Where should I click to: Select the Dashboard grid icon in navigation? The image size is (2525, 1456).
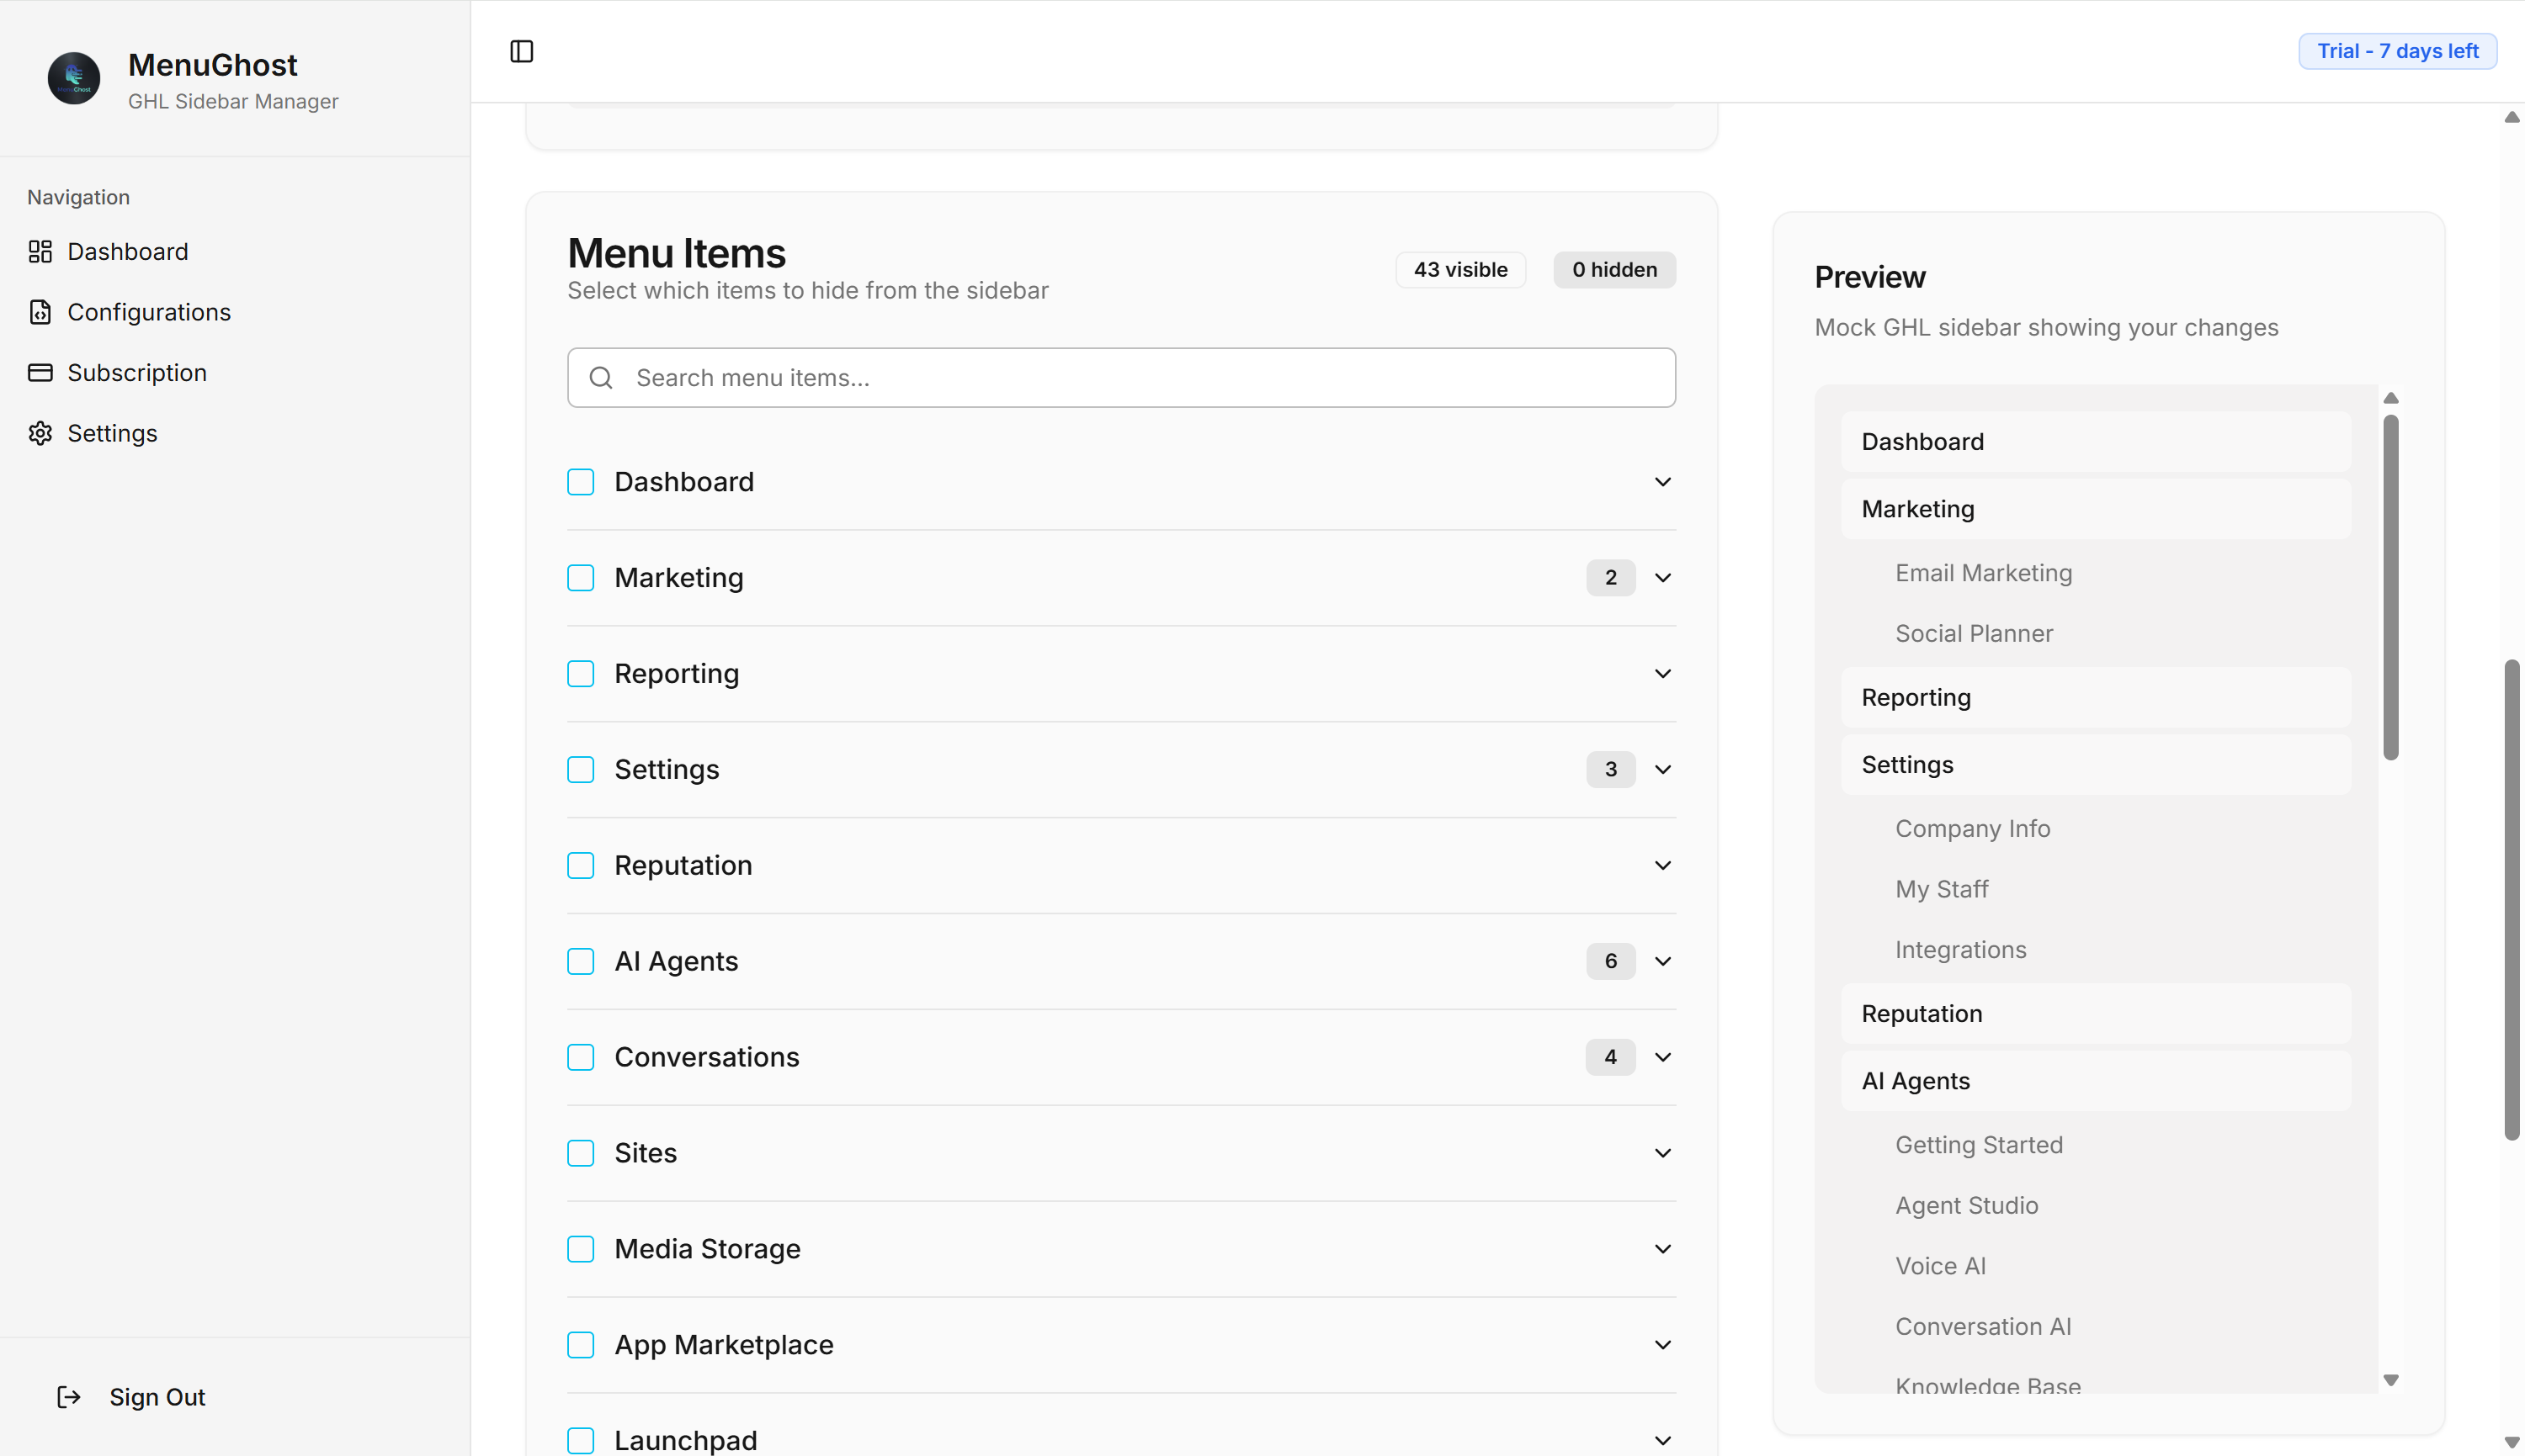click(x=40, y=251)
